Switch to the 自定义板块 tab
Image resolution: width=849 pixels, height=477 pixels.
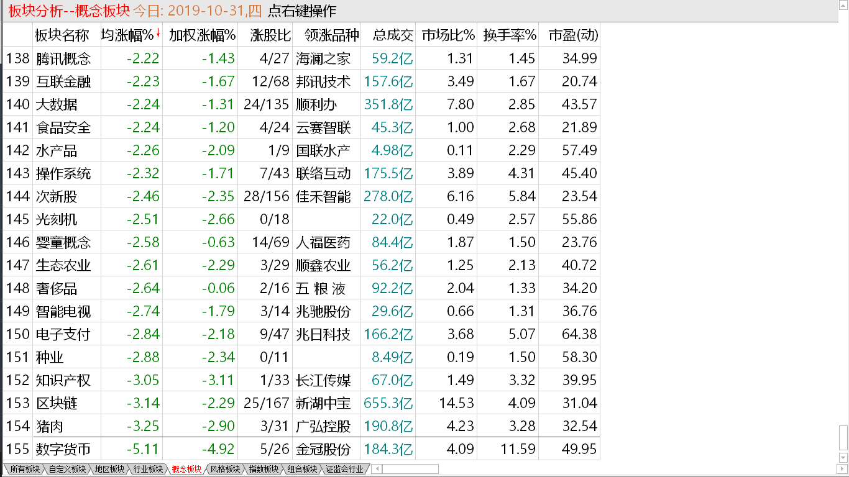tap(67, 469)
